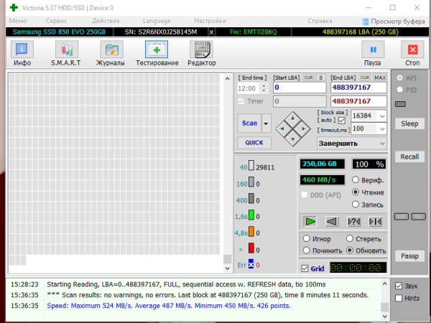This screenshot has width=431, height=323.
Task: Select the Стереть erase radio option
Action: point(350,238)
